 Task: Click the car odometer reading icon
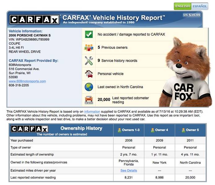click(x=89, y=100)
